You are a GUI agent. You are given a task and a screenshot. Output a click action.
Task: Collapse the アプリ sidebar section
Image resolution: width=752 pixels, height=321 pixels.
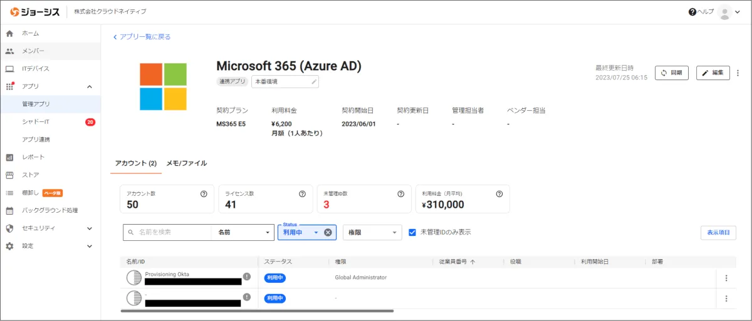90,86
